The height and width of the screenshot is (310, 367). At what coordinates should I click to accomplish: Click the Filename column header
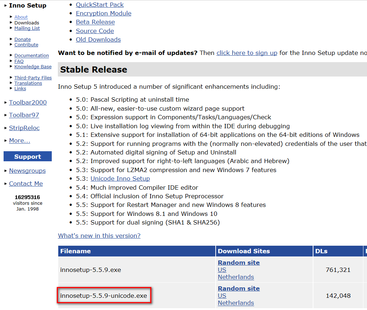[x=137, y=251]
